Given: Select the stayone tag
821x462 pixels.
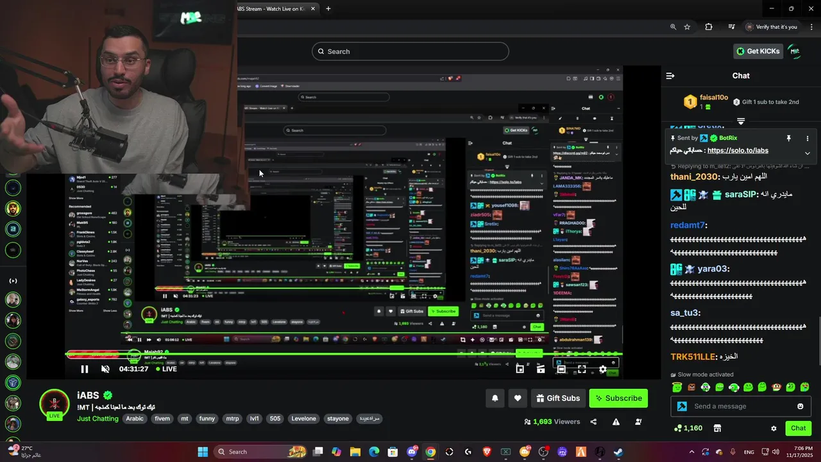Looking at the screenshot, I should click(337, 418).
